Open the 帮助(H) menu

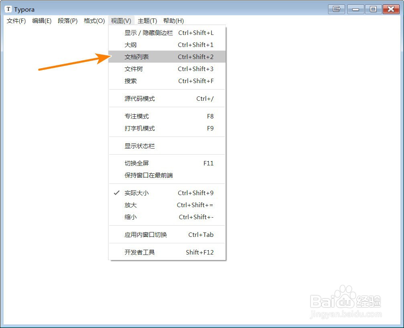click(x=173, y=21)
